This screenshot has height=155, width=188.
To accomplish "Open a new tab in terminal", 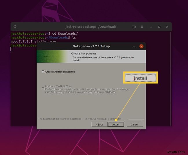I will pos(134,27).
